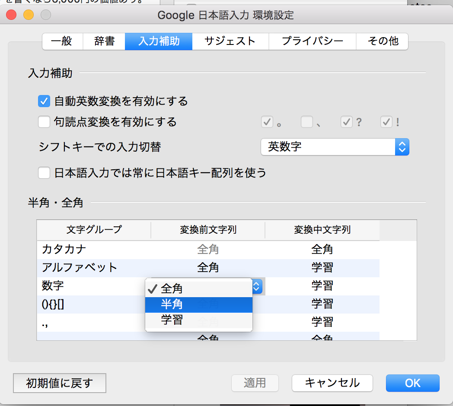Click ., 変換中文字列 cell 学習
This screenshot has width=453, height=406.
tap(322, 322)
